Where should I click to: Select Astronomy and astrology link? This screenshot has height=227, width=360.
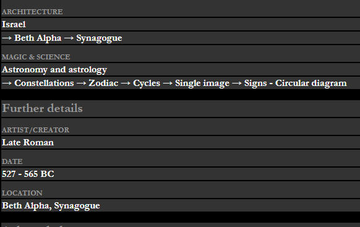(54, 69)
